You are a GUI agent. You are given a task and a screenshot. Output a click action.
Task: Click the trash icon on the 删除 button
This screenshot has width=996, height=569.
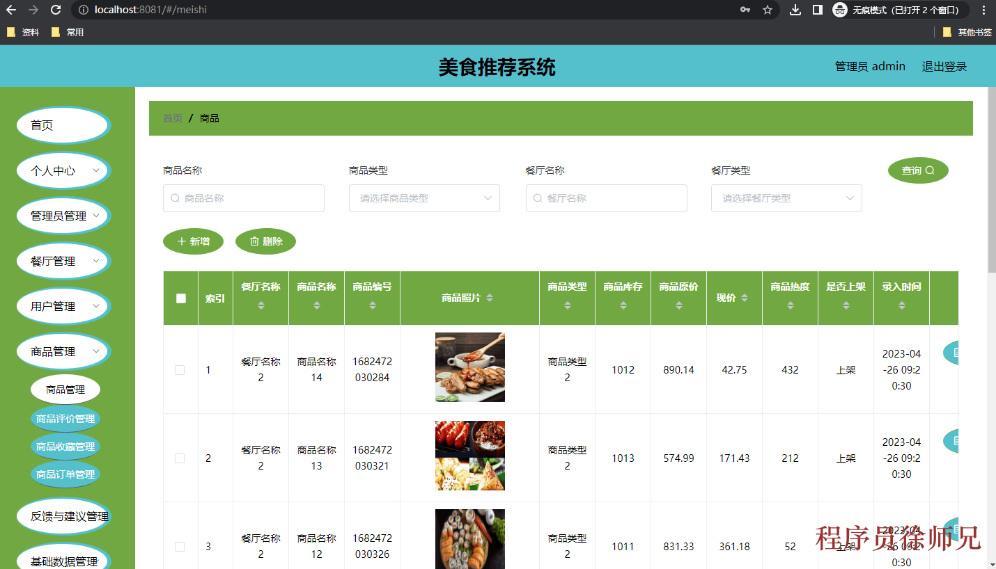point(255,241)
